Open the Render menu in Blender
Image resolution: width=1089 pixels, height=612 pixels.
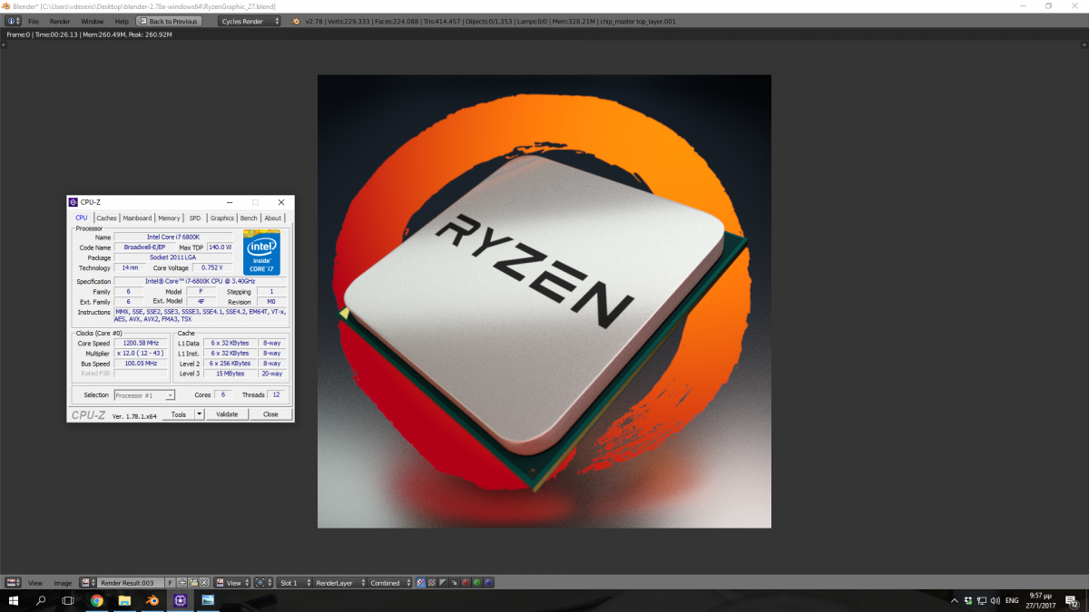tap(60, 21)
